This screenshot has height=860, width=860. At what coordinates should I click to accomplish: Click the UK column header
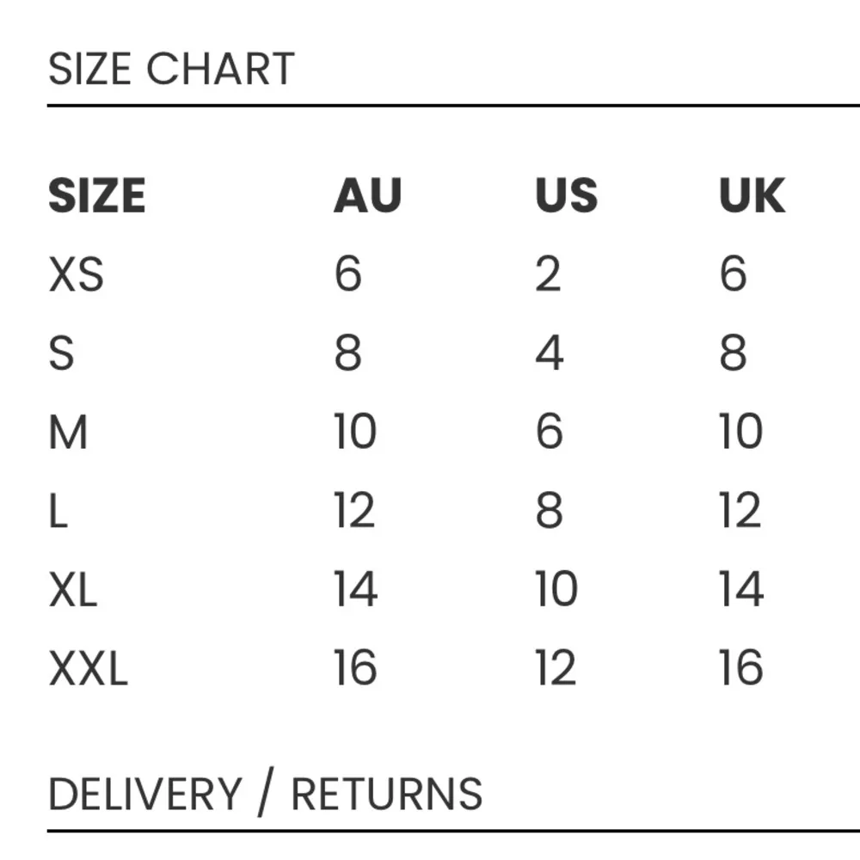coord(752,196)
